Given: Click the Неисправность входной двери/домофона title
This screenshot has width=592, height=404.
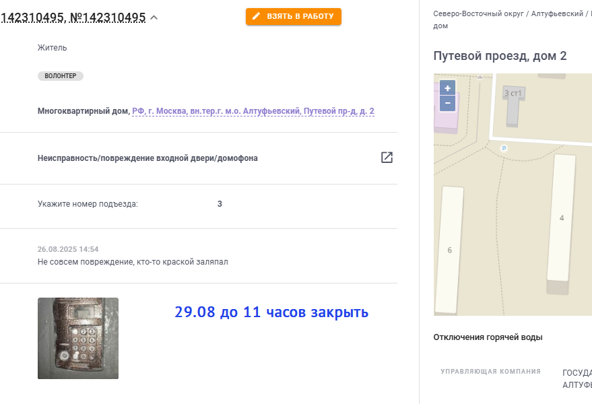Looking at the screenshot, I should click(x=147, y=158).
